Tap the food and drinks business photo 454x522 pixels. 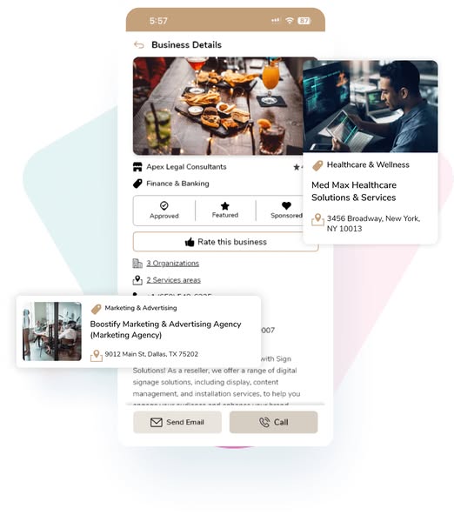click(x=218, y=106)
